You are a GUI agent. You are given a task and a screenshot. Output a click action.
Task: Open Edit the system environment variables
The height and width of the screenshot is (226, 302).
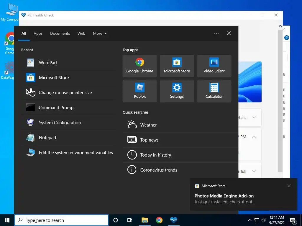coord(68,153)
